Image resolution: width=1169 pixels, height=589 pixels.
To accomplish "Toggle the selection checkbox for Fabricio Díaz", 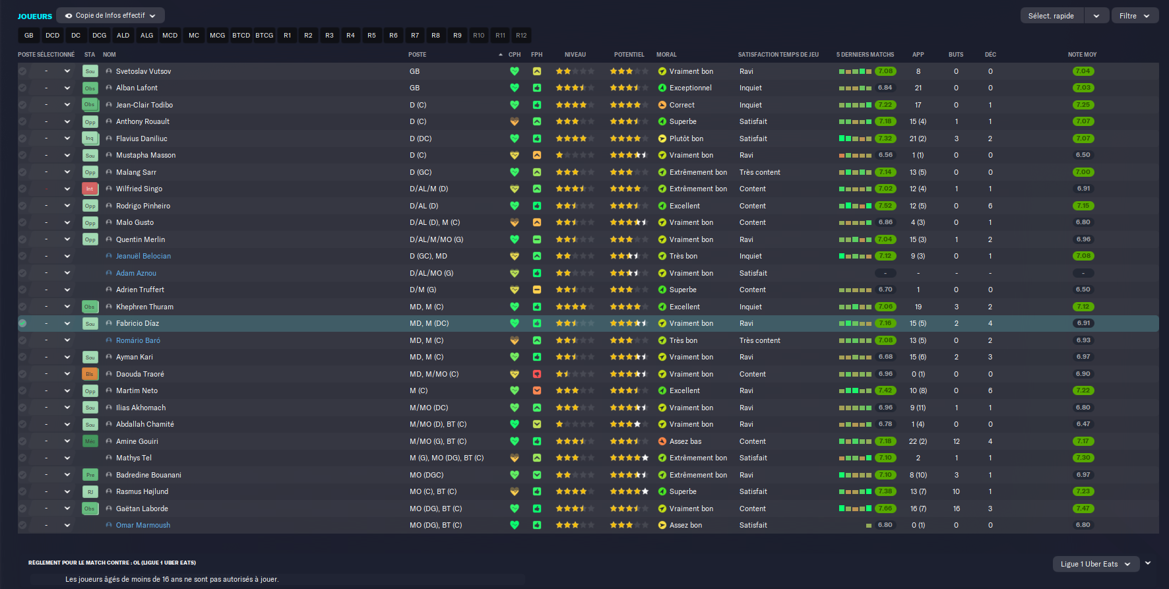I will pos(22,323).
